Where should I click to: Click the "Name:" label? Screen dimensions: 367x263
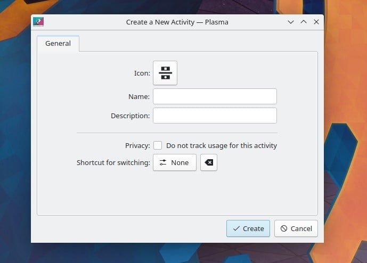point(139,97)
